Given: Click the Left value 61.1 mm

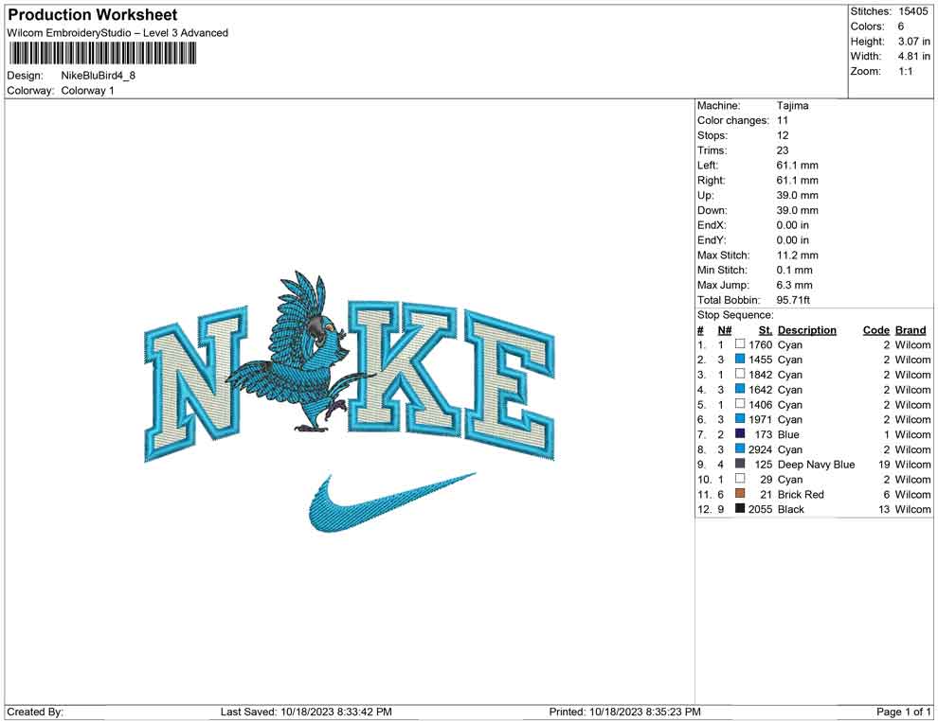Looking at the screenshot, I should click(798, 166).
